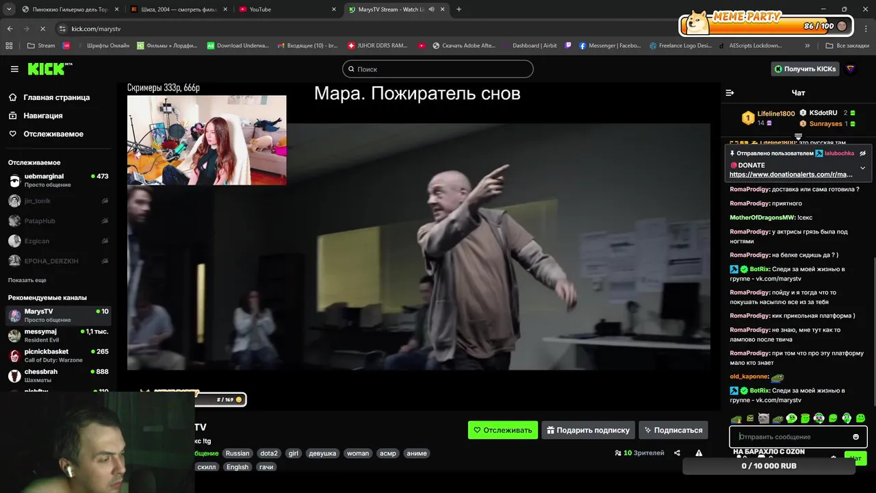876x493 pixels.
Task: Select the dota2 tag
Action: pos(269,453)
